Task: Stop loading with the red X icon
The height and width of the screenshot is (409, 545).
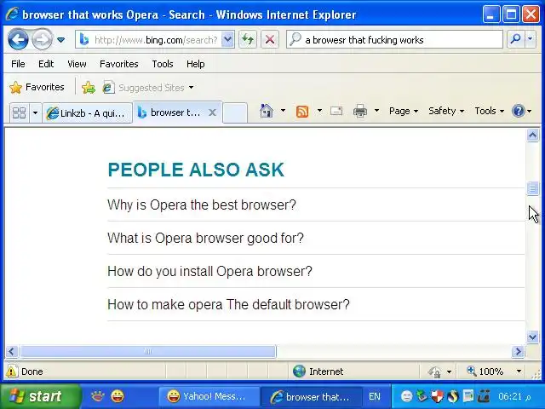Action: (270, 40)
